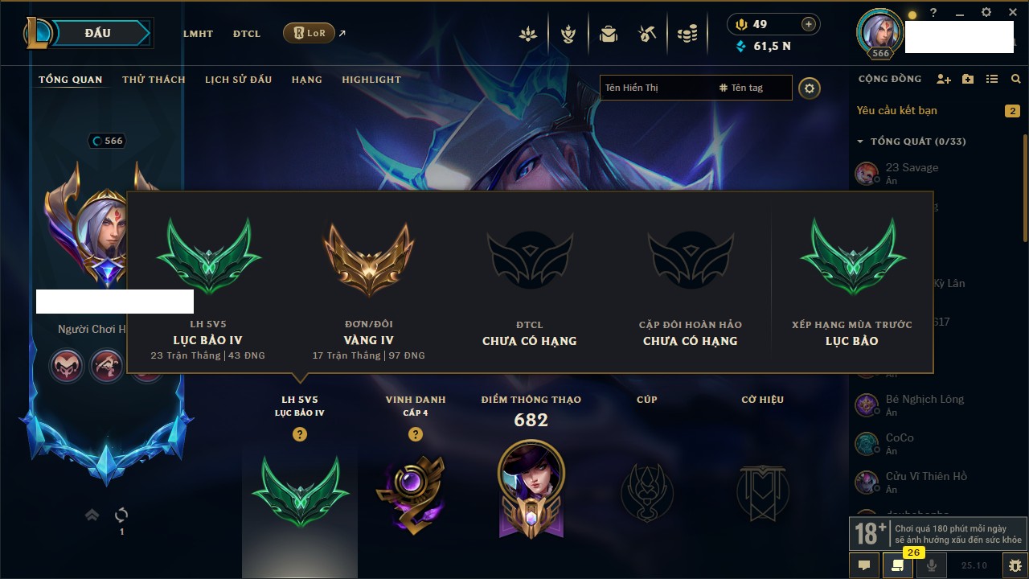Click the Add Friend icon
This screenshot has width=1029, height=579.
[x=944, y=79]
